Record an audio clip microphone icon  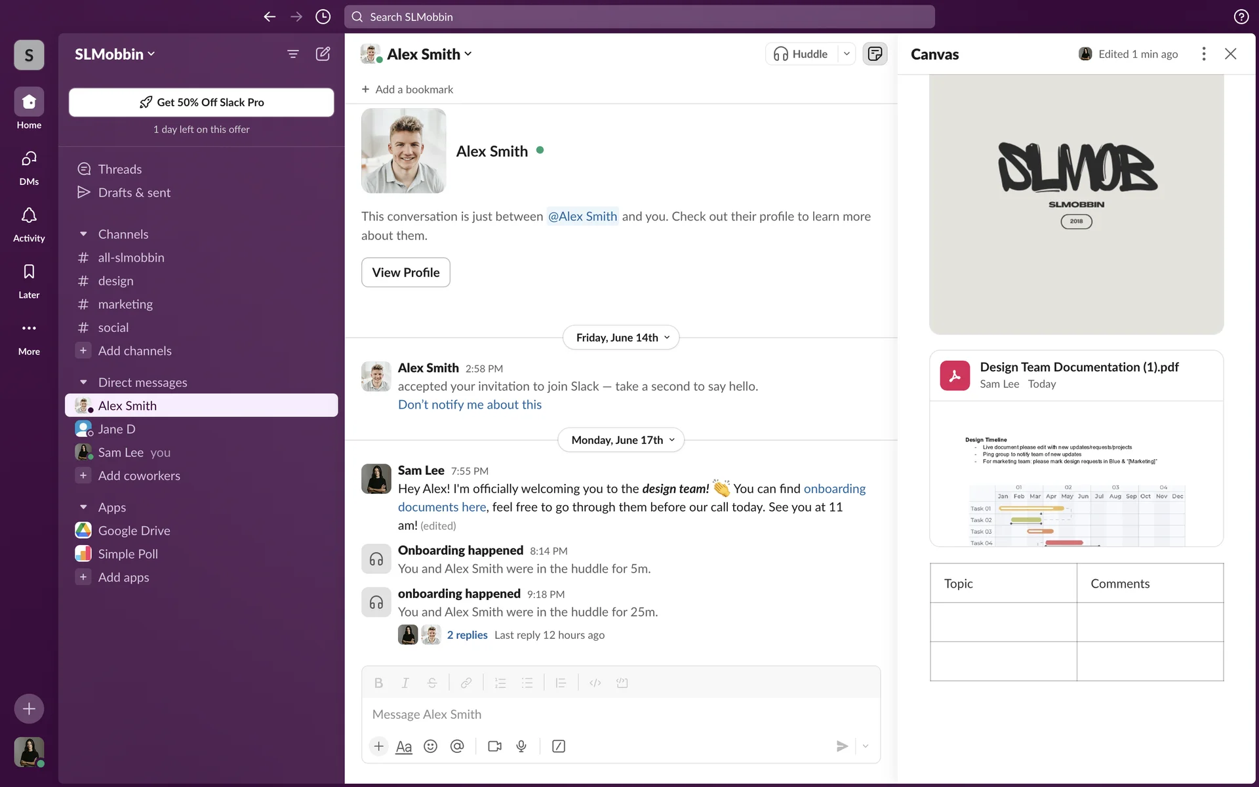pyautogui.click(x=521, y=746)
